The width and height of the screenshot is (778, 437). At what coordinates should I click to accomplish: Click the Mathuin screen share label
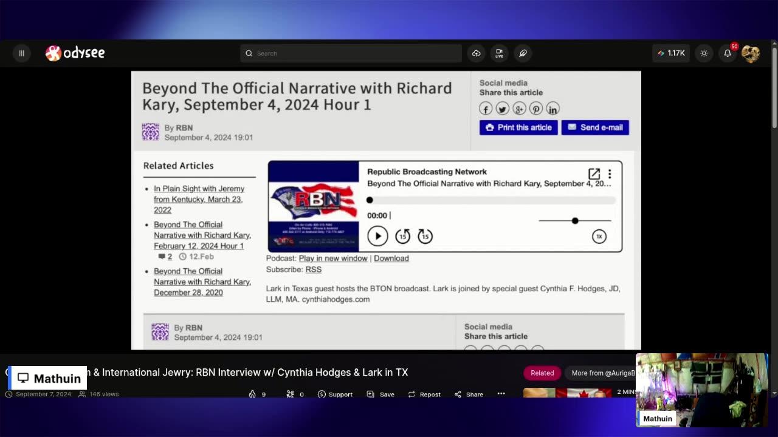[48, 378]
